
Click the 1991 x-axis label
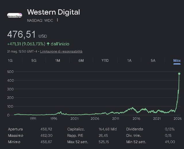pos(33,119)
